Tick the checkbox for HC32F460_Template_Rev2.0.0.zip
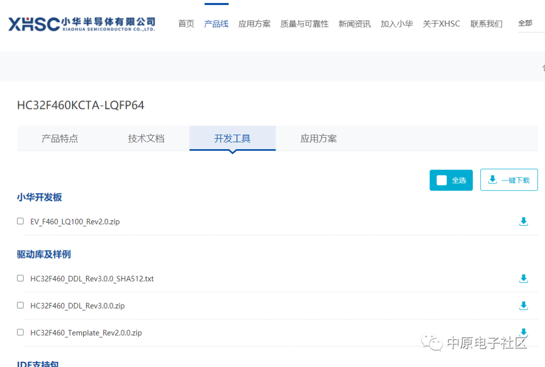The width and height of the screenshot is (545, 367). pos(21,332)
